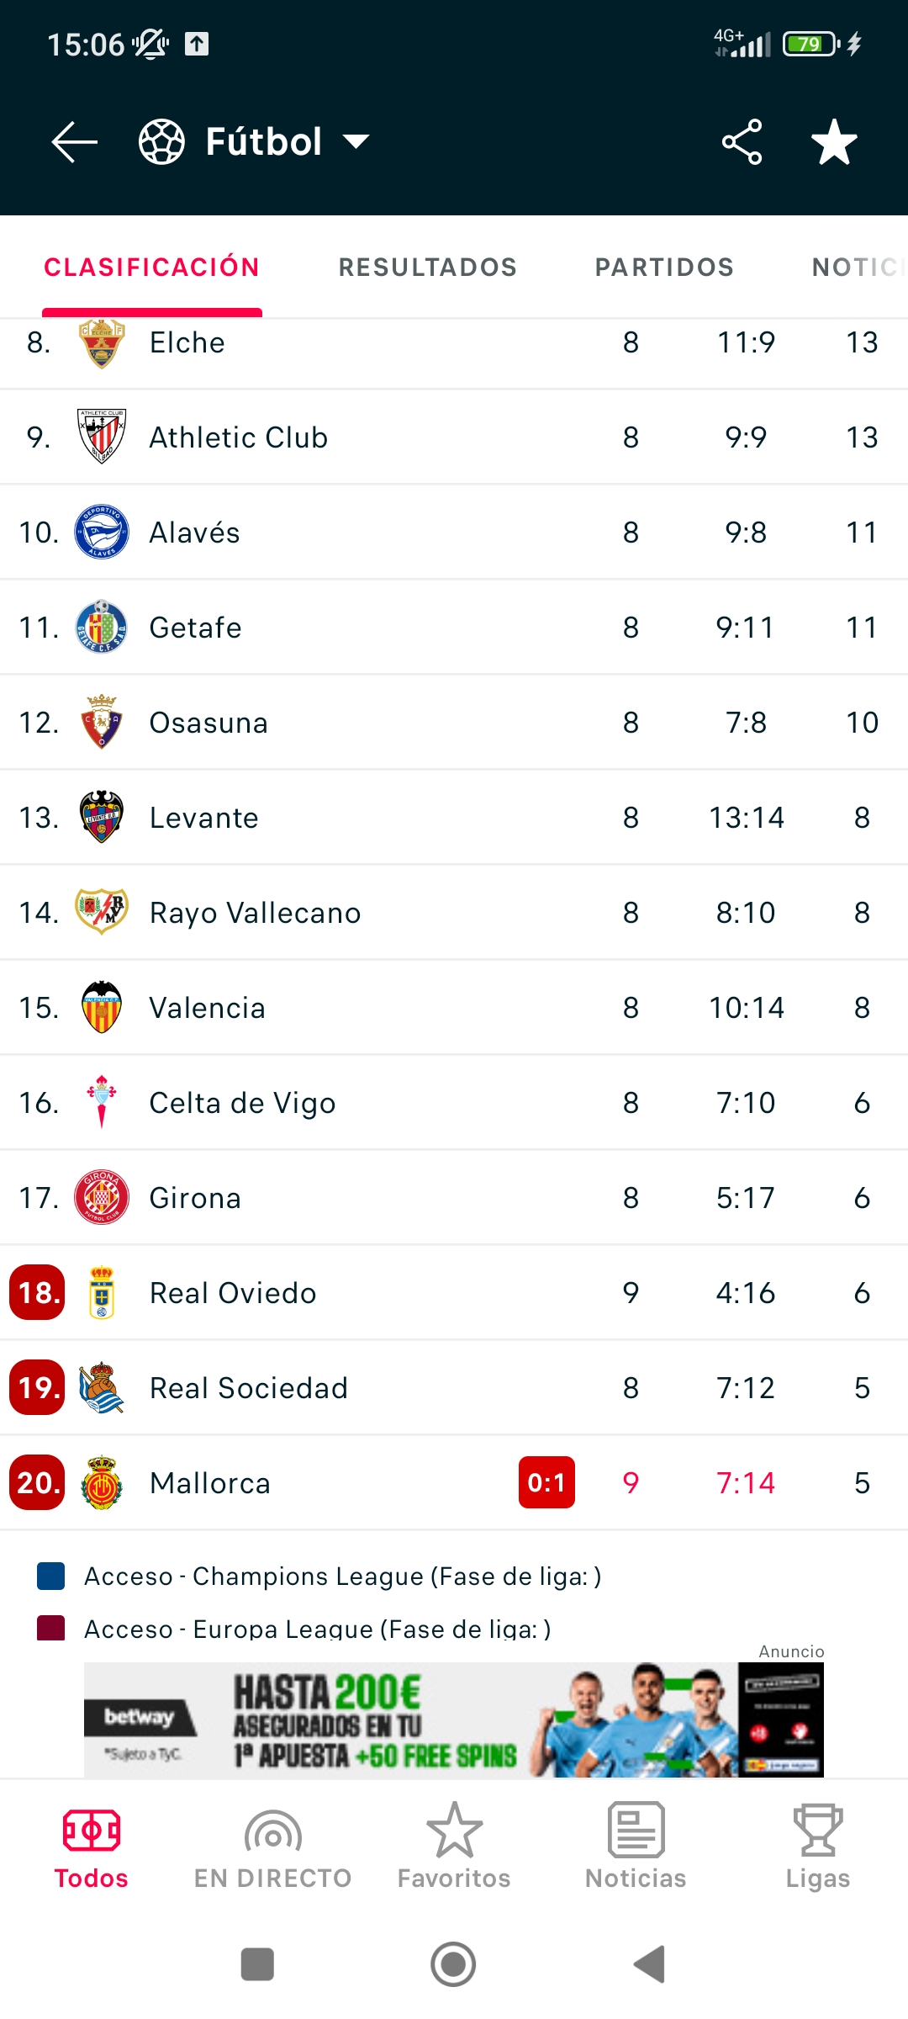Tap the Betway advertisement banner
Screen dimensions: 908x2019
pos(454,1720)
